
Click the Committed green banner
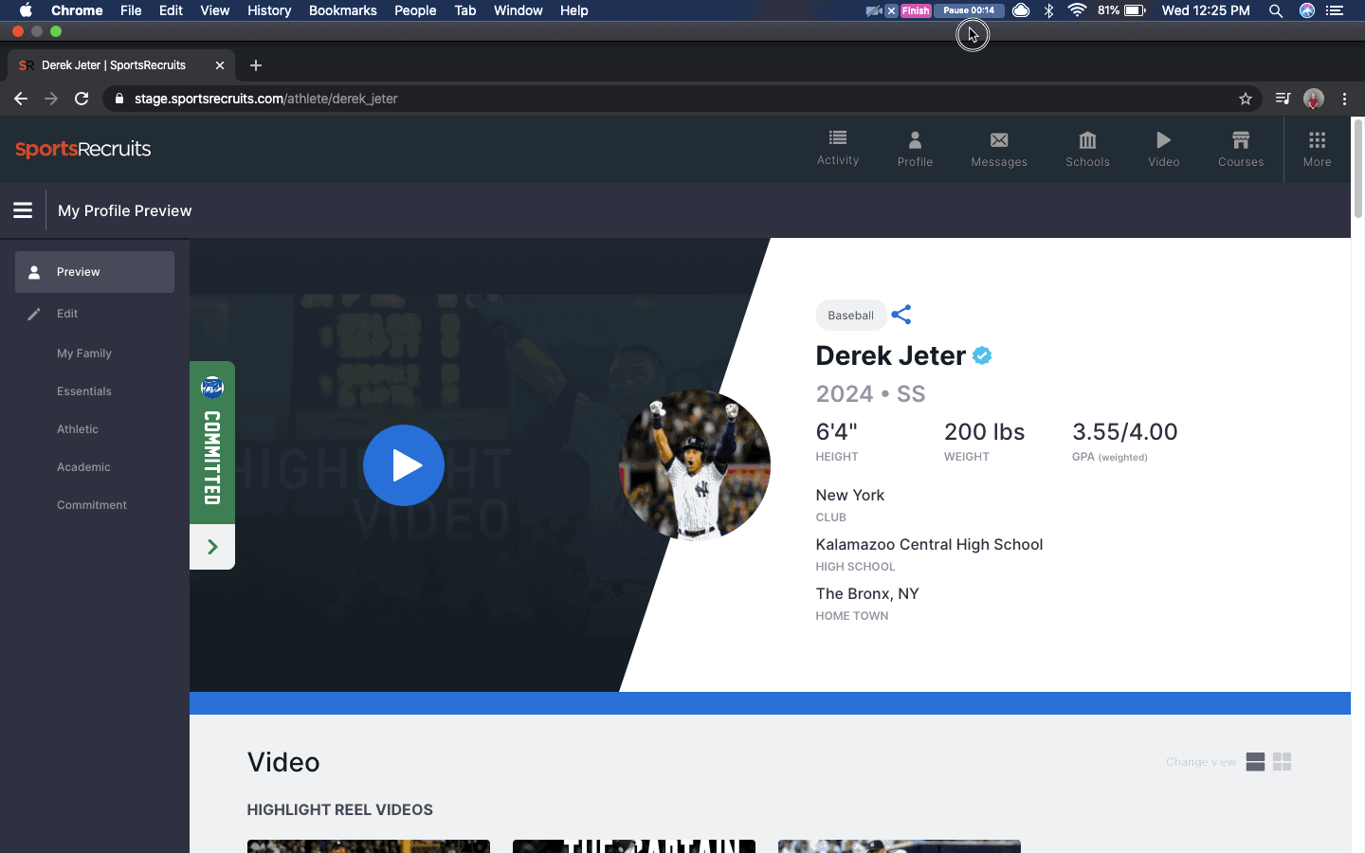tap(212, 443)
